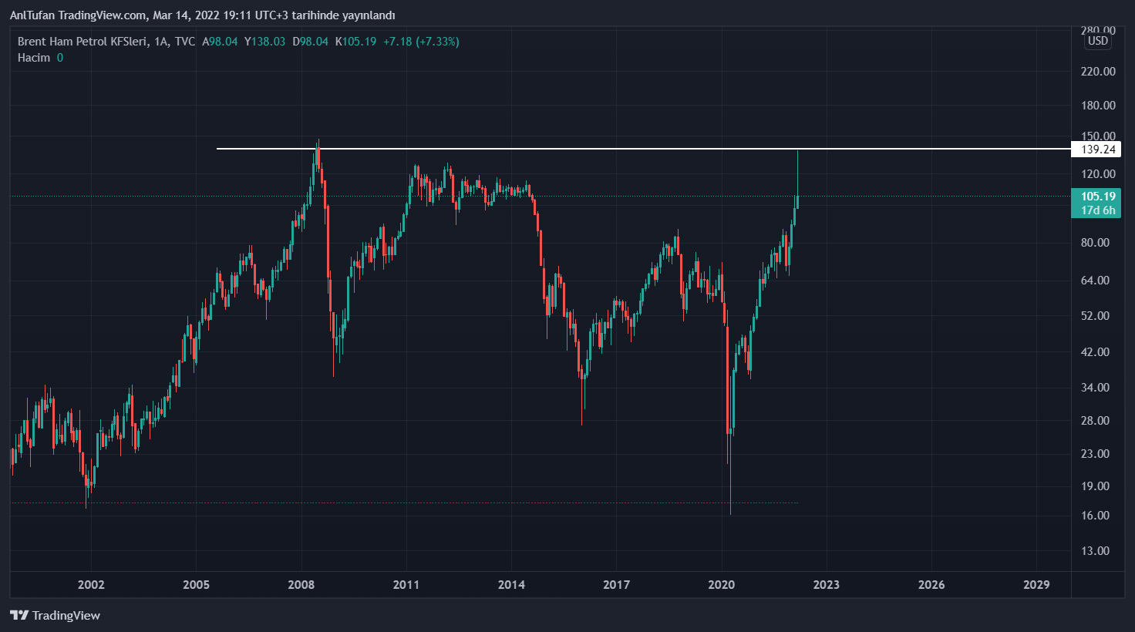
Task: Click the 2014 label on the time axis
Action: click(511, 584)
